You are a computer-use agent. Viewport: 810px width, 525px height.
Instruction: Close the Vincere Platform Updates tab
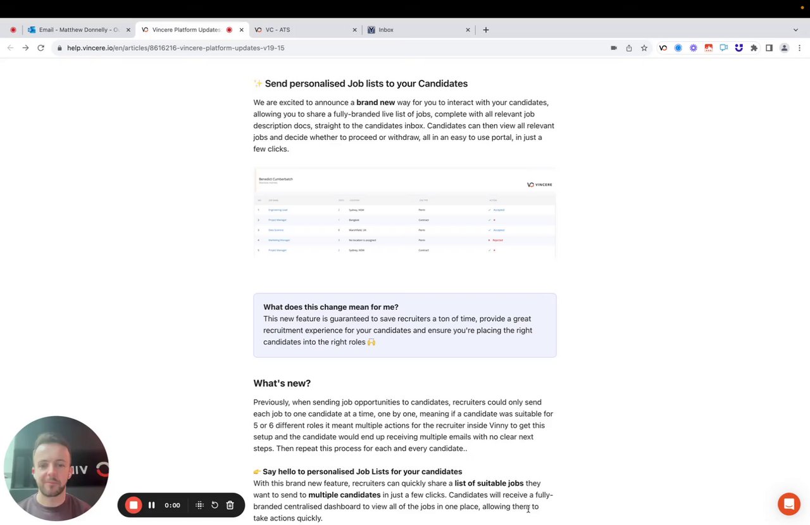241,30
